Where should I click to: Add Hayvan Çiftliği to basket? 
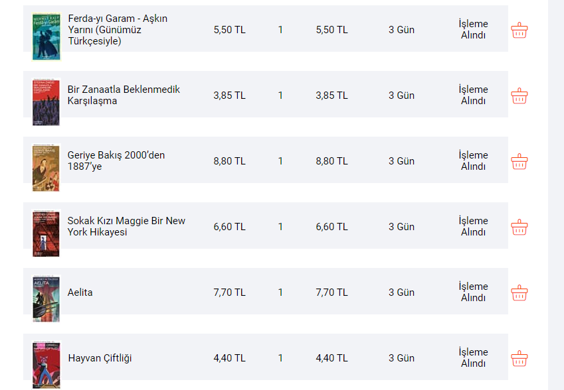519,359
